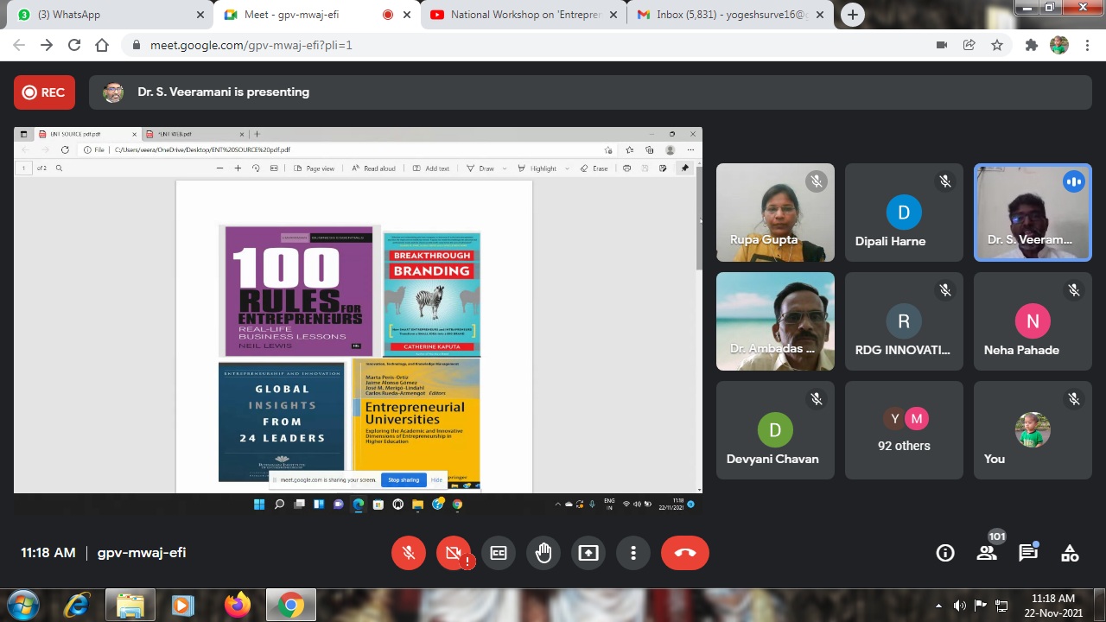Select Rupa Gupta's video tile
Viewport: 1106px width, 622px height.
775,213
